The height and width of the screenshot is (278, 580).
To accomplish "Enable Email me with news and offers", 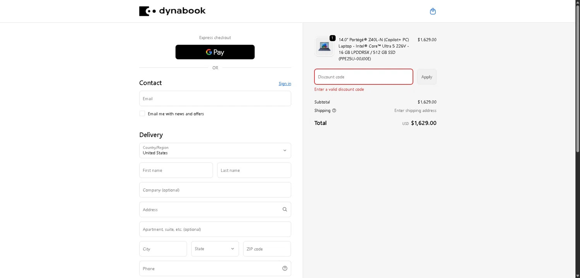I will 142,113.
